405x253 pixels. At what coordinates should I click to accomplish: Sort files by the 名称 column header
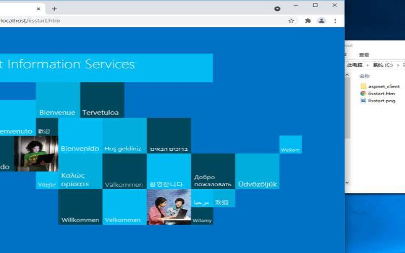click(364, 76)
